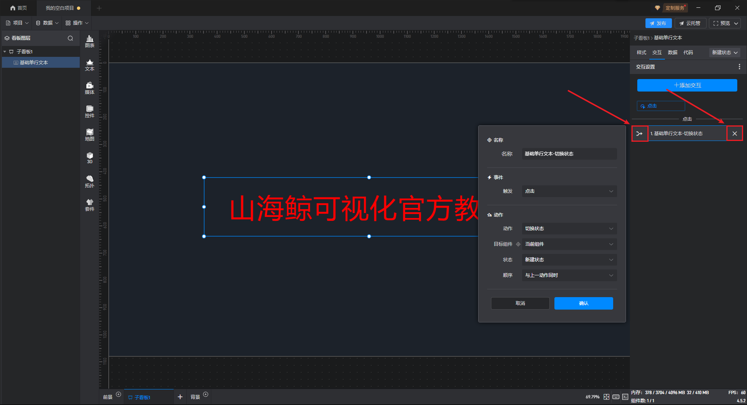This screenshot has height=405, width=747.
Task: Search layers in 看板图层 panel
Action: coord(70,38)
